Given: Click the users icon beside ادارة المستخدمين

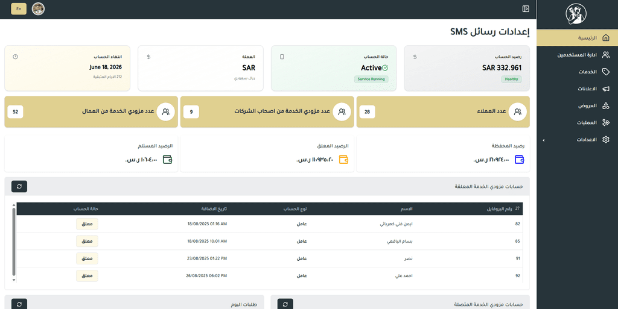Looking at the screenshot, I should (x=606, y=55).
